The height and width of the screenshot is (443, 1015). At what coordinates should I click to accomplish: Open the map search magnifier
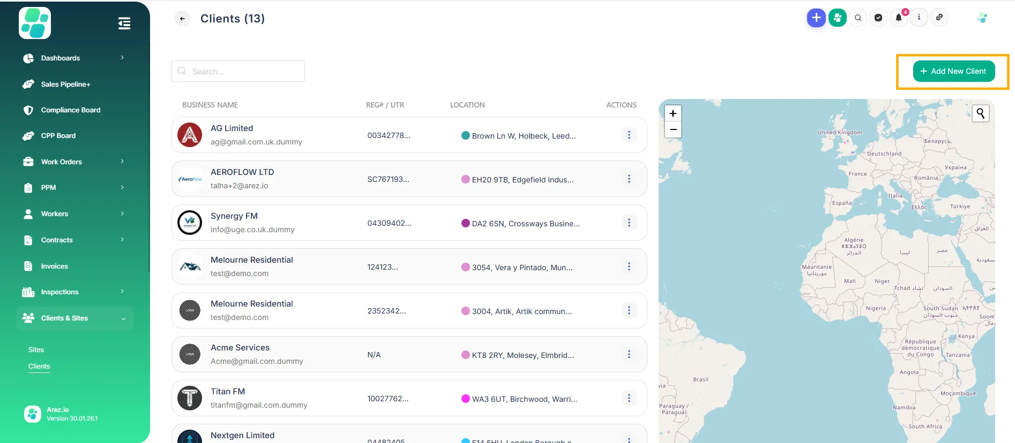pos(980,113)
